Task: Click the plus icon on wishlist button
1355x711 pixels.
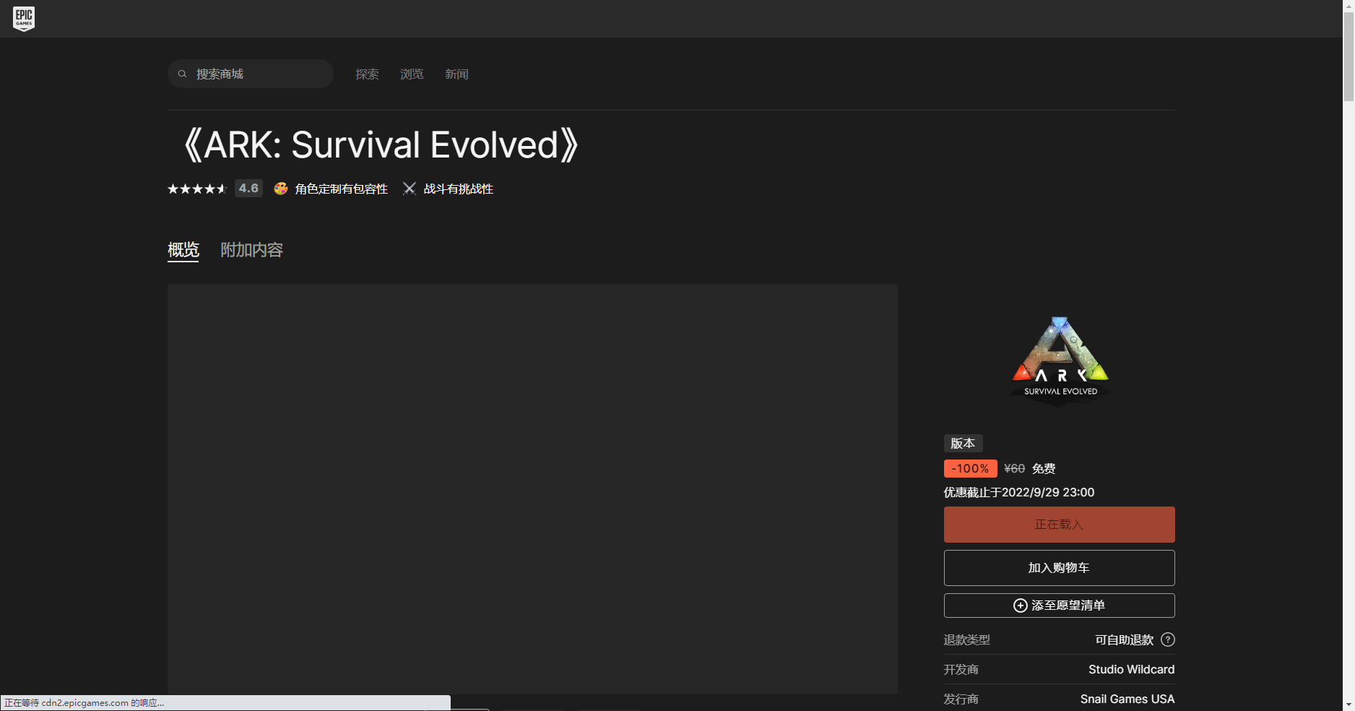Action: (1020, 606)
